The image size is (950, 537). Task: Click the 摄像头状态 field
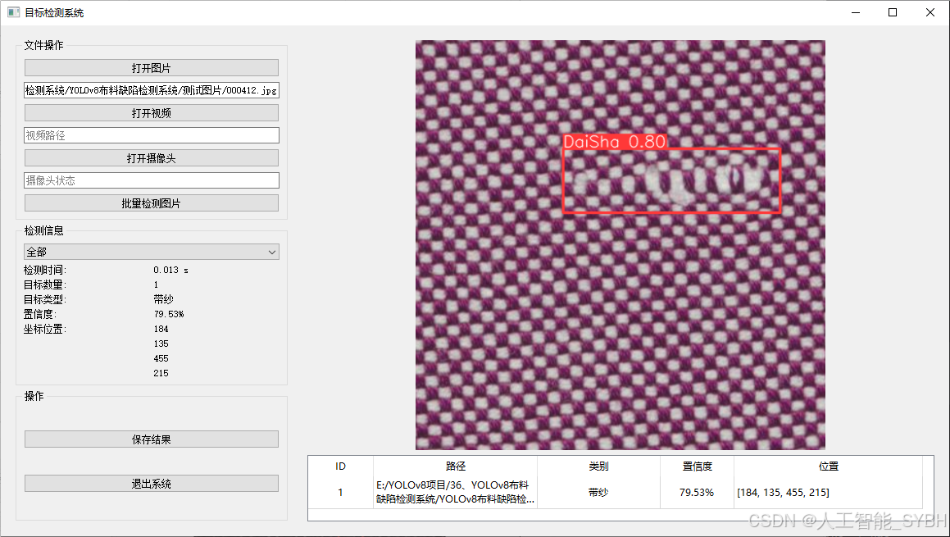coord(152,180)
